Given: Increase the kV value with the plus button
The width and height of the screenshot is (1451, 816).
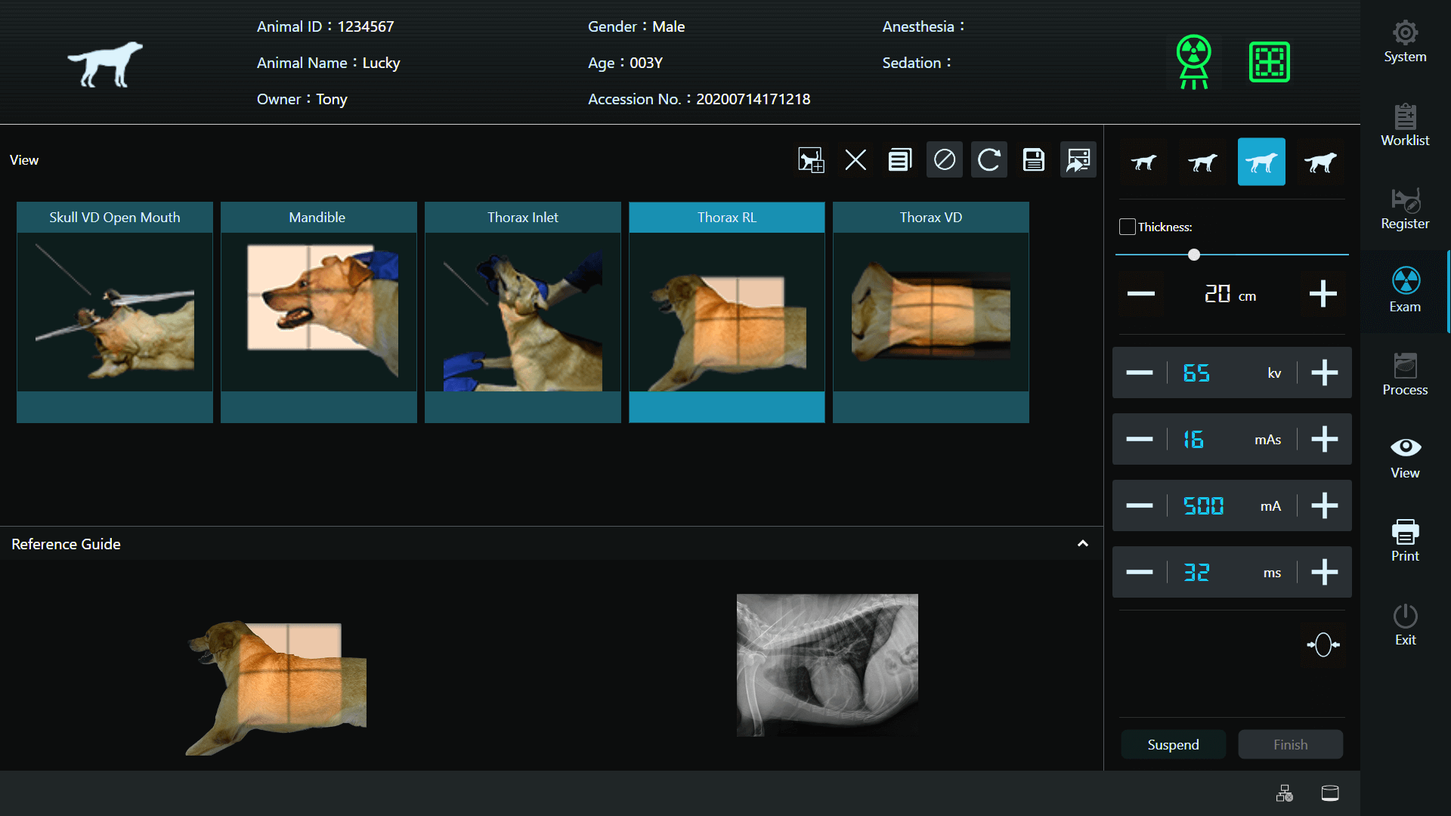Looking at the screenshot, I should coord(1324,373).
